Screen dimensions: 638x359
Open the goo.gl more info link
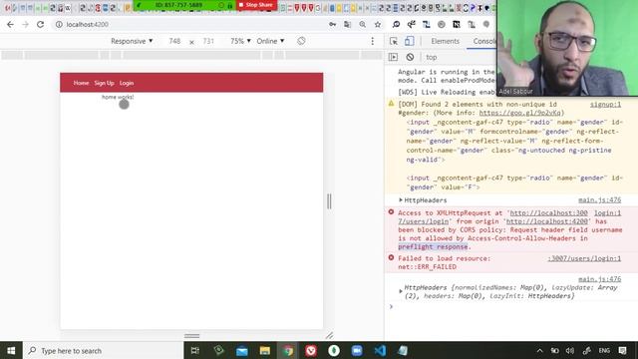[x=520, y=113]
